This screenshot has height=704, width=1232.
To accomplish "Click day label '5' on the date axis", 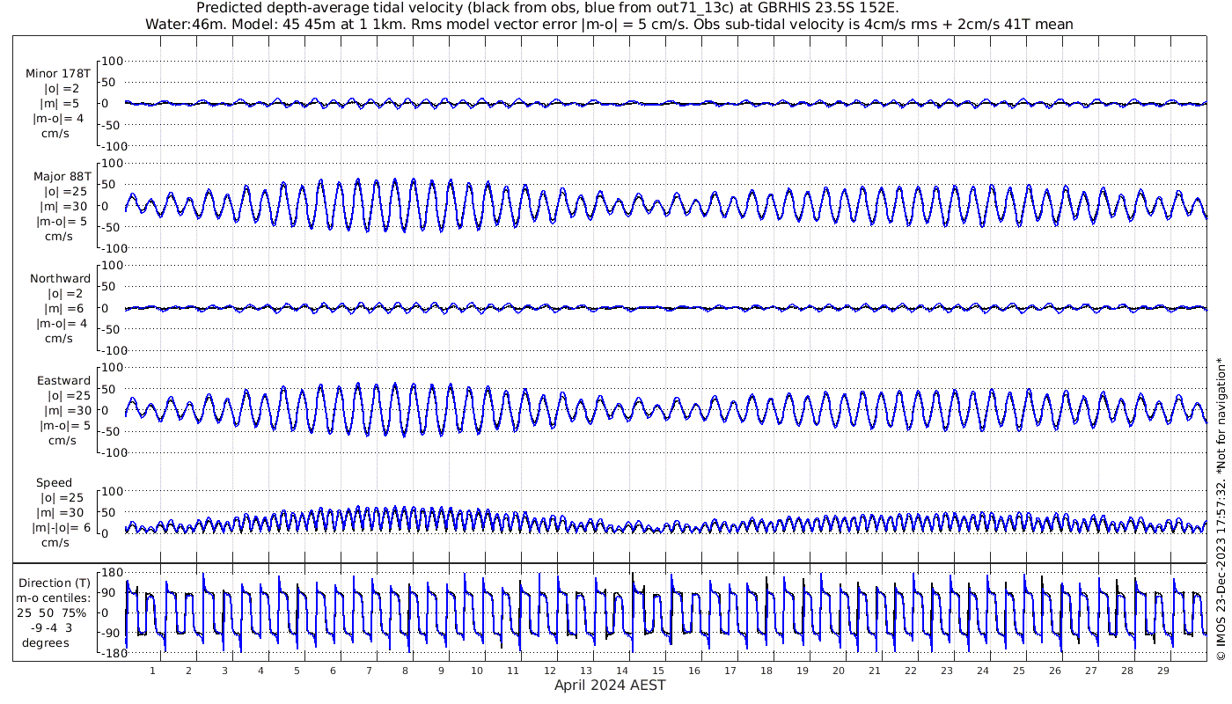I will tap(297, 671).
